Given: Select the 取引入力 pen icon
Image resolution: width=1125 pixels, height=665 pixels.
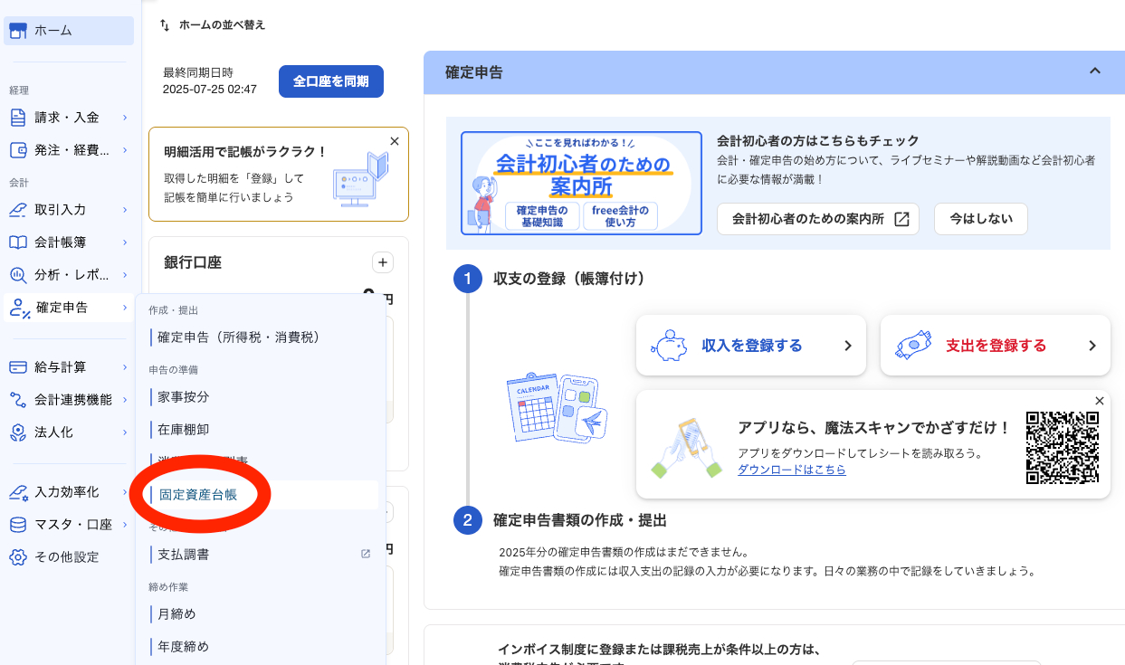Looking at the screenshot, I should [17, 209].
